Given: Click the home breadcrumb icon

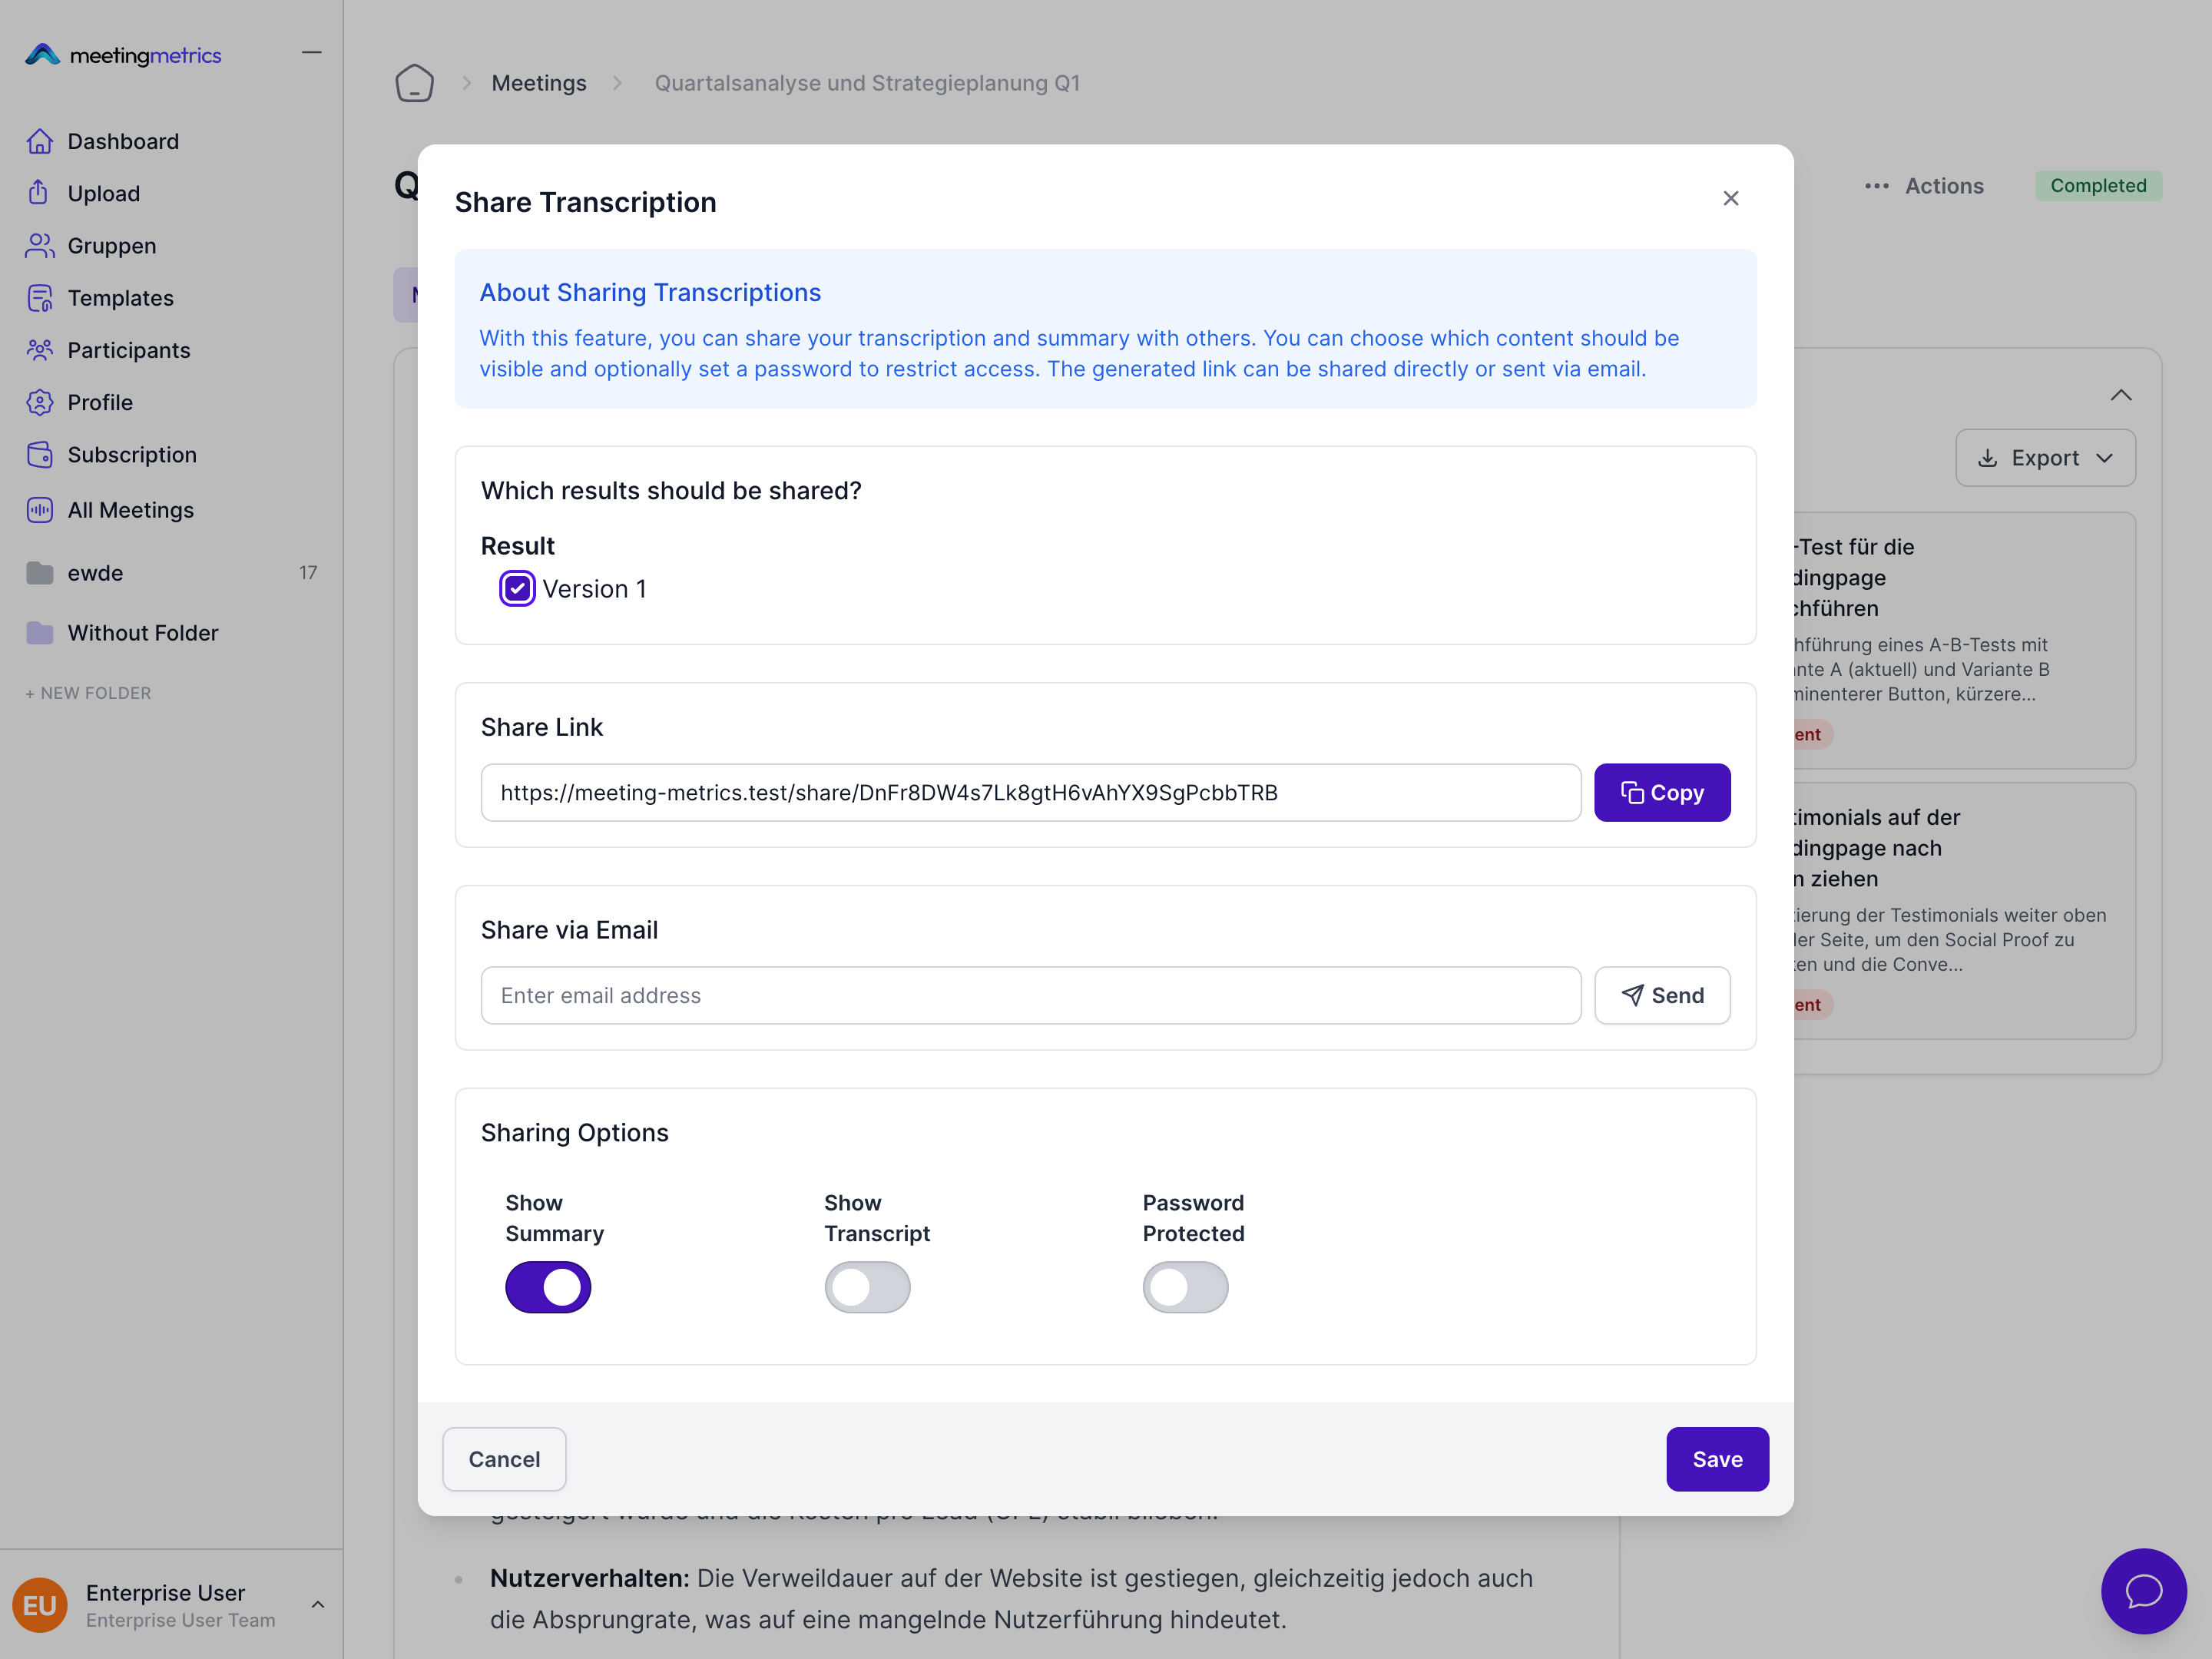Looking at the screenshot, I should click(414, 83).
